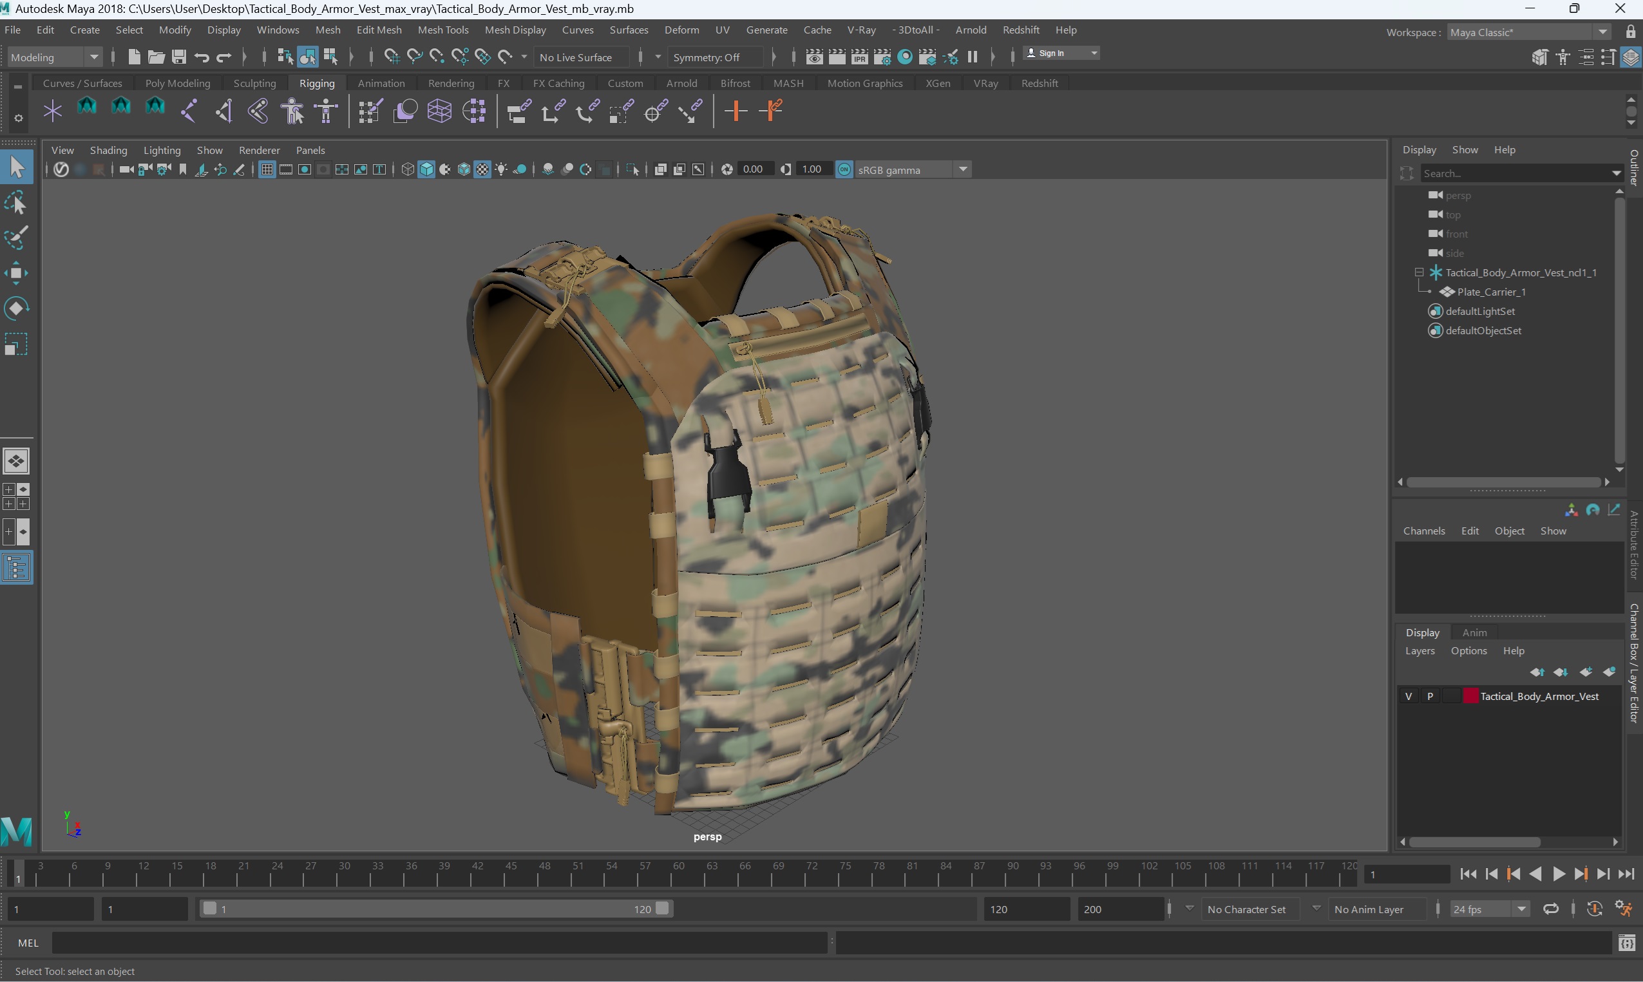This screenshot has height=982, width=1643.
Task: Select the Scale tool in the toolbox
Action: (x=16, y=344)
